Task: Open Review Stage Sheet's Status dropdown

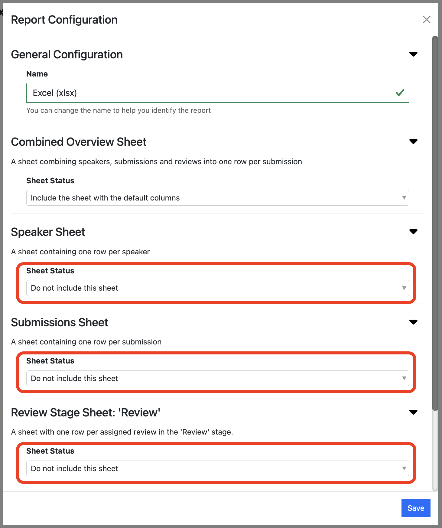Action: (217, 468)
